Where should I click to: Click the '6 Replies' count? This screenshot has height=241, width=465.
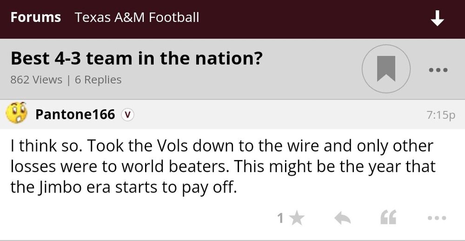98,80
